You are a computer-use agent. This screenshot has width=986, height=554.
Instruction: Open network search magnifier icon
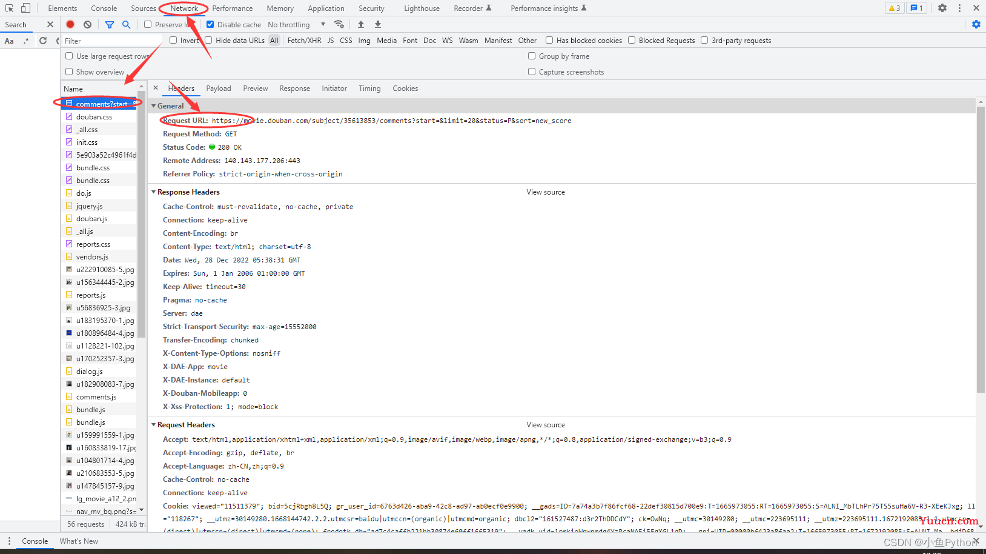pos(126,24)
